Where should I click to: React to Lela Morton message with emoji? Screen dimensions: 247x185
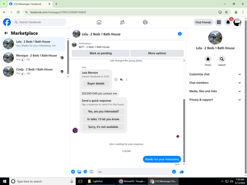point(116,79)
